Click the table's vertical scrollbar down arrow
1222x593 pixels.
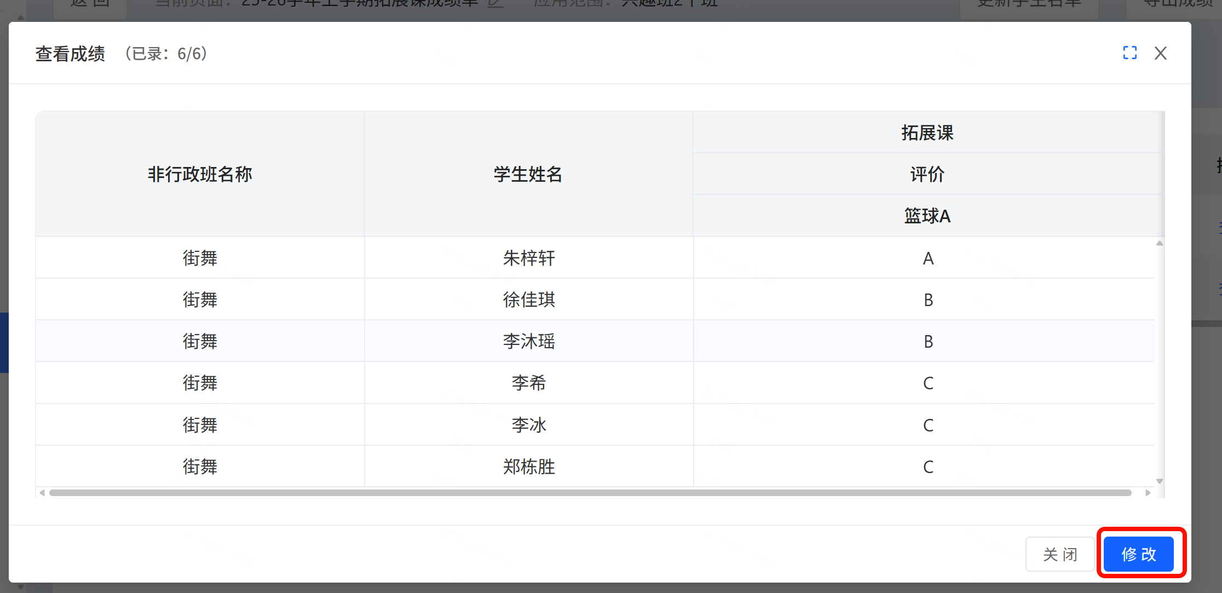pos(1159,481)
